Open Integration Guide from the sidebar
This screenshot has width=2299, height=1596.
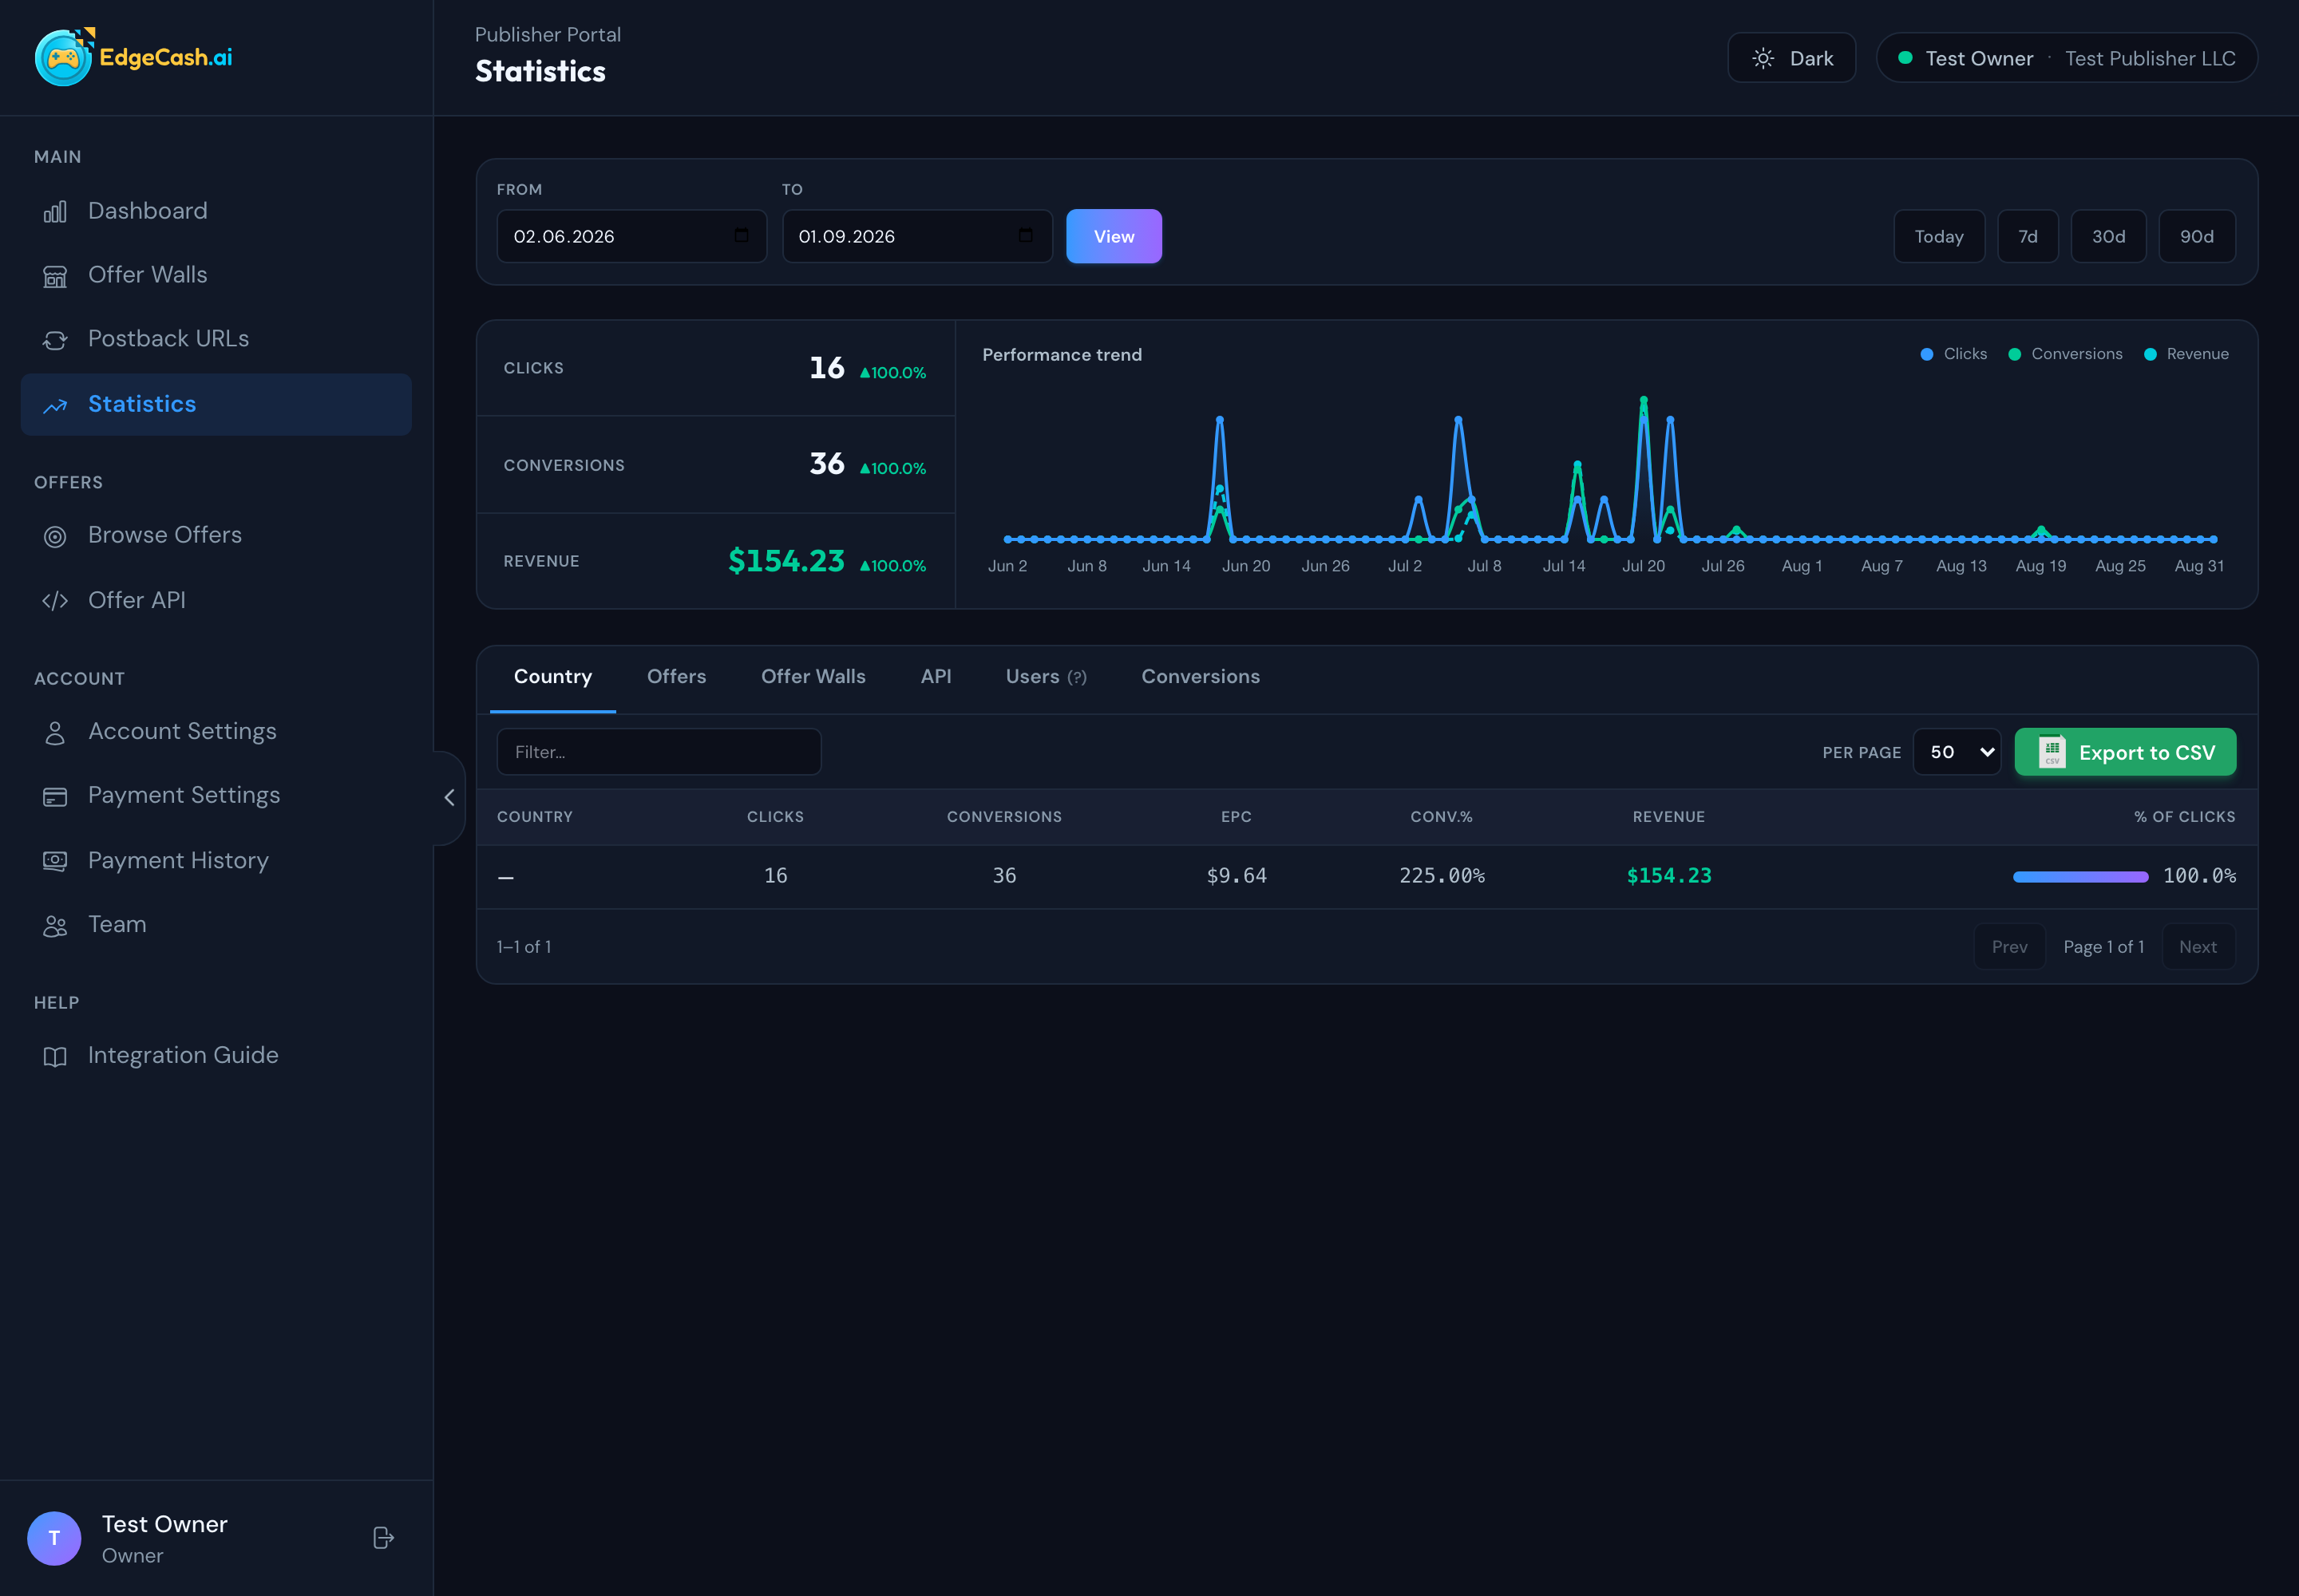click(x=216, y=1057)
